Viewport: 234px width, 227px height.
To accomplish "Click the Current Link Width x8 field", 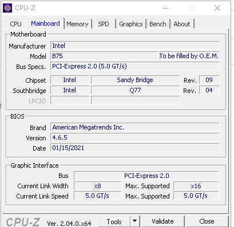I will click(x=98, y=186).
